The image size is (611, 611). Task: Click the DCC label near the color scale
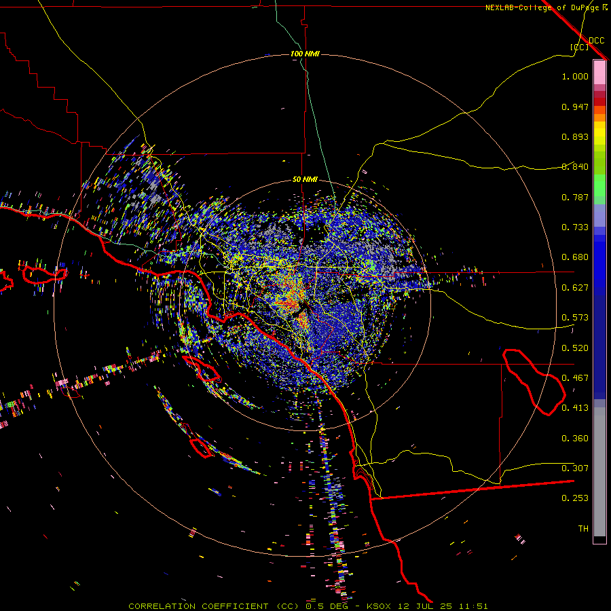coord(597,41)
